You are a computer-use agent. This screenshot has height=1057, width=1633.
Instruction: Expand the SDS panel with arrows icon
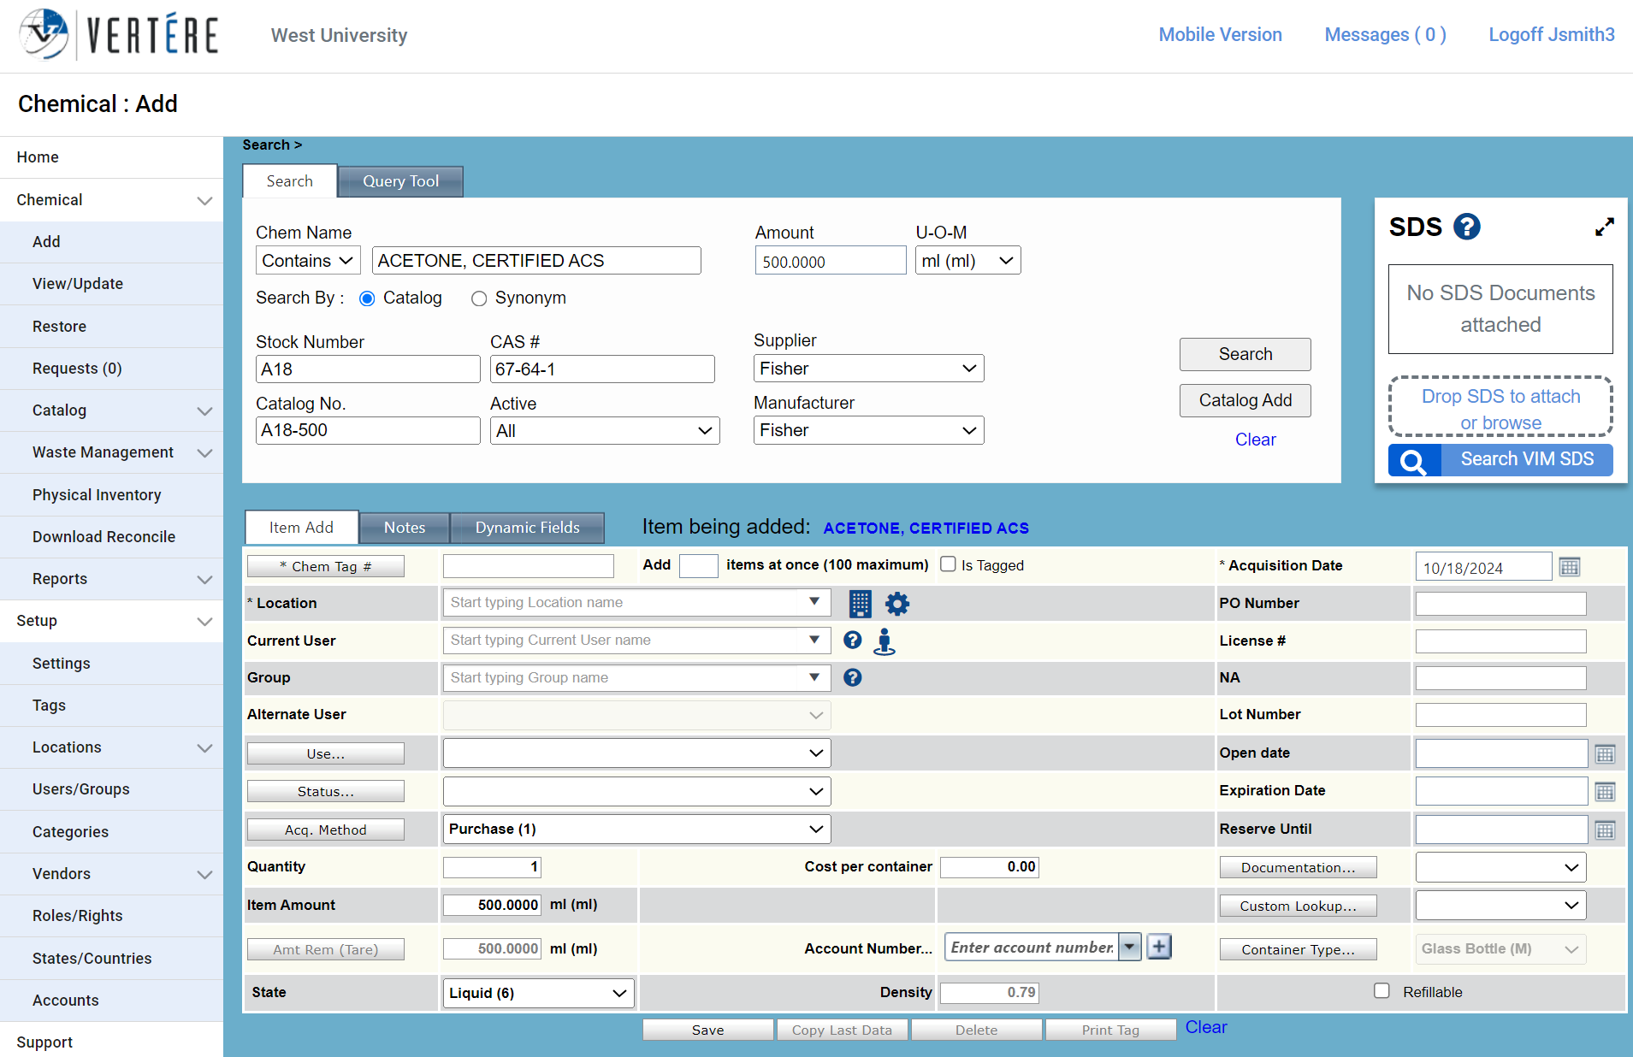pos(1604,227)
